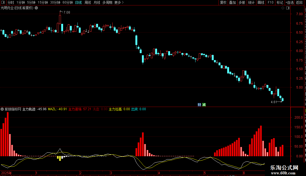
Task: Click the 7.08 high price label
Action: click(x=67, y=12)
